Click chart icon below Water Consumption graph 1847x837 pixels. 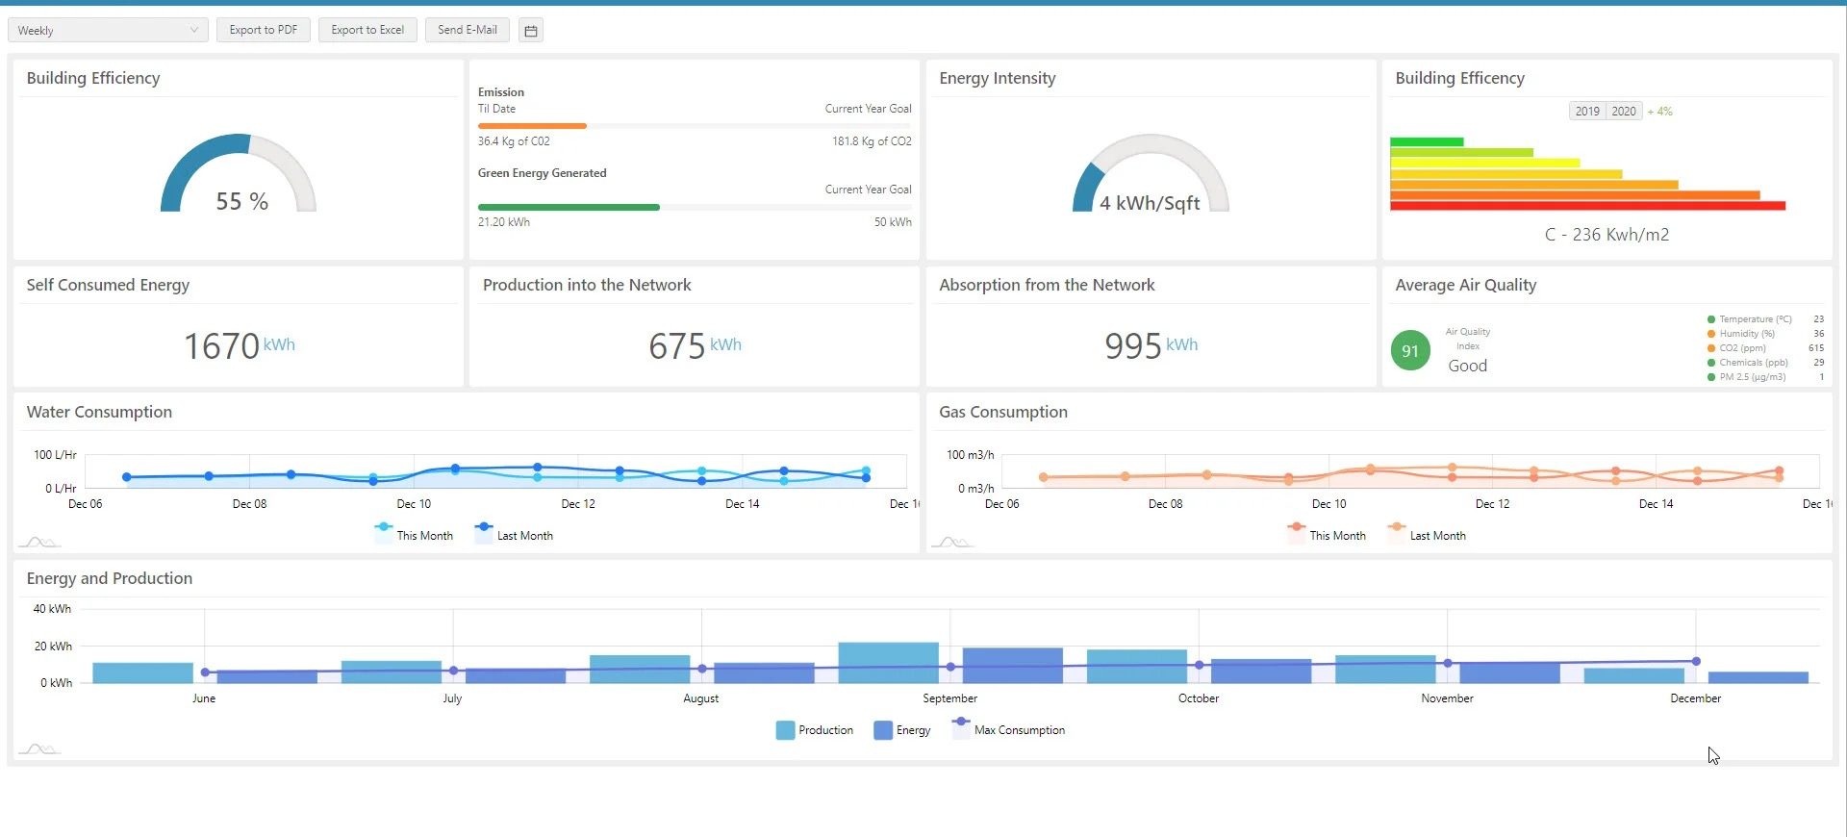click(39, 543)
